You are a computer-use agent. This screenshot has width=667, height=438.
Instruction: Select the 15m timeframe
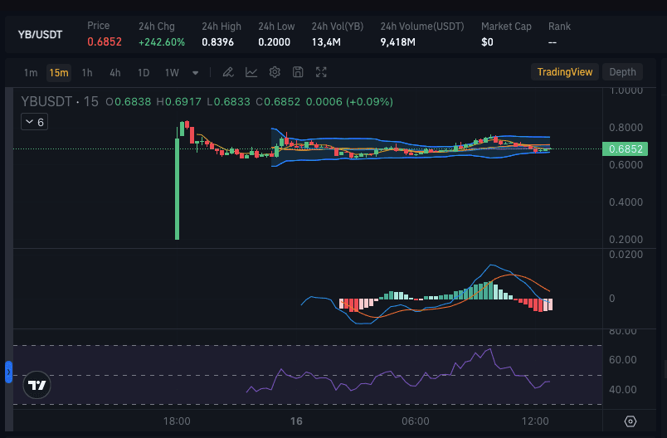tap(58, 72)
